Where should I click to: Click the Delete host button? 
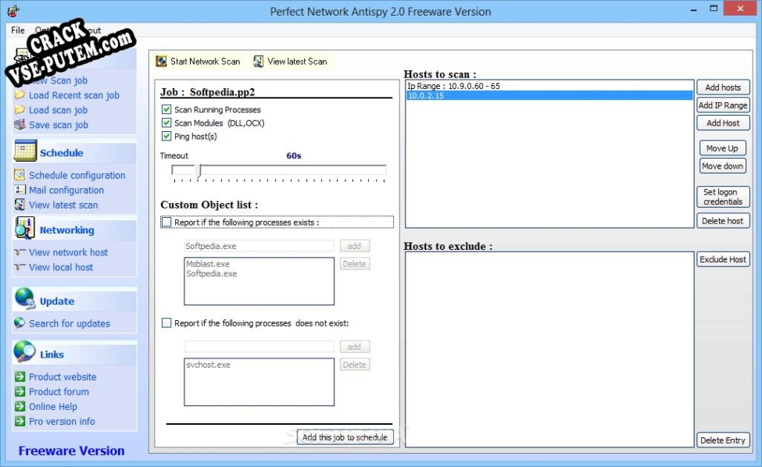(x=723, y=221)
